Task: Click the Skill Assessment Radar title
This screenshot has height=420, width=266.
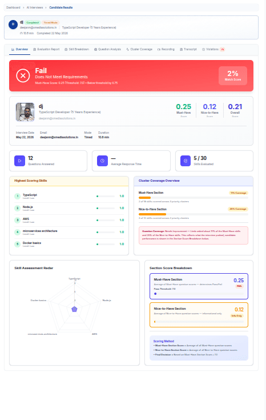Action: pos(34,268)
